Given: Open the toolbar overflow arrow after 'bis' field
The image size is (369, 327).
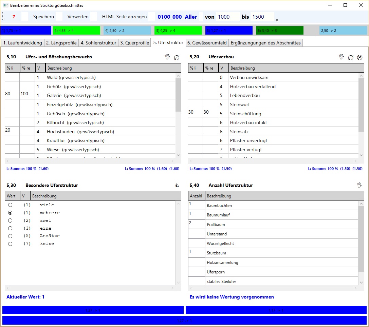Looking at the screenshot, I should [277, 20].
